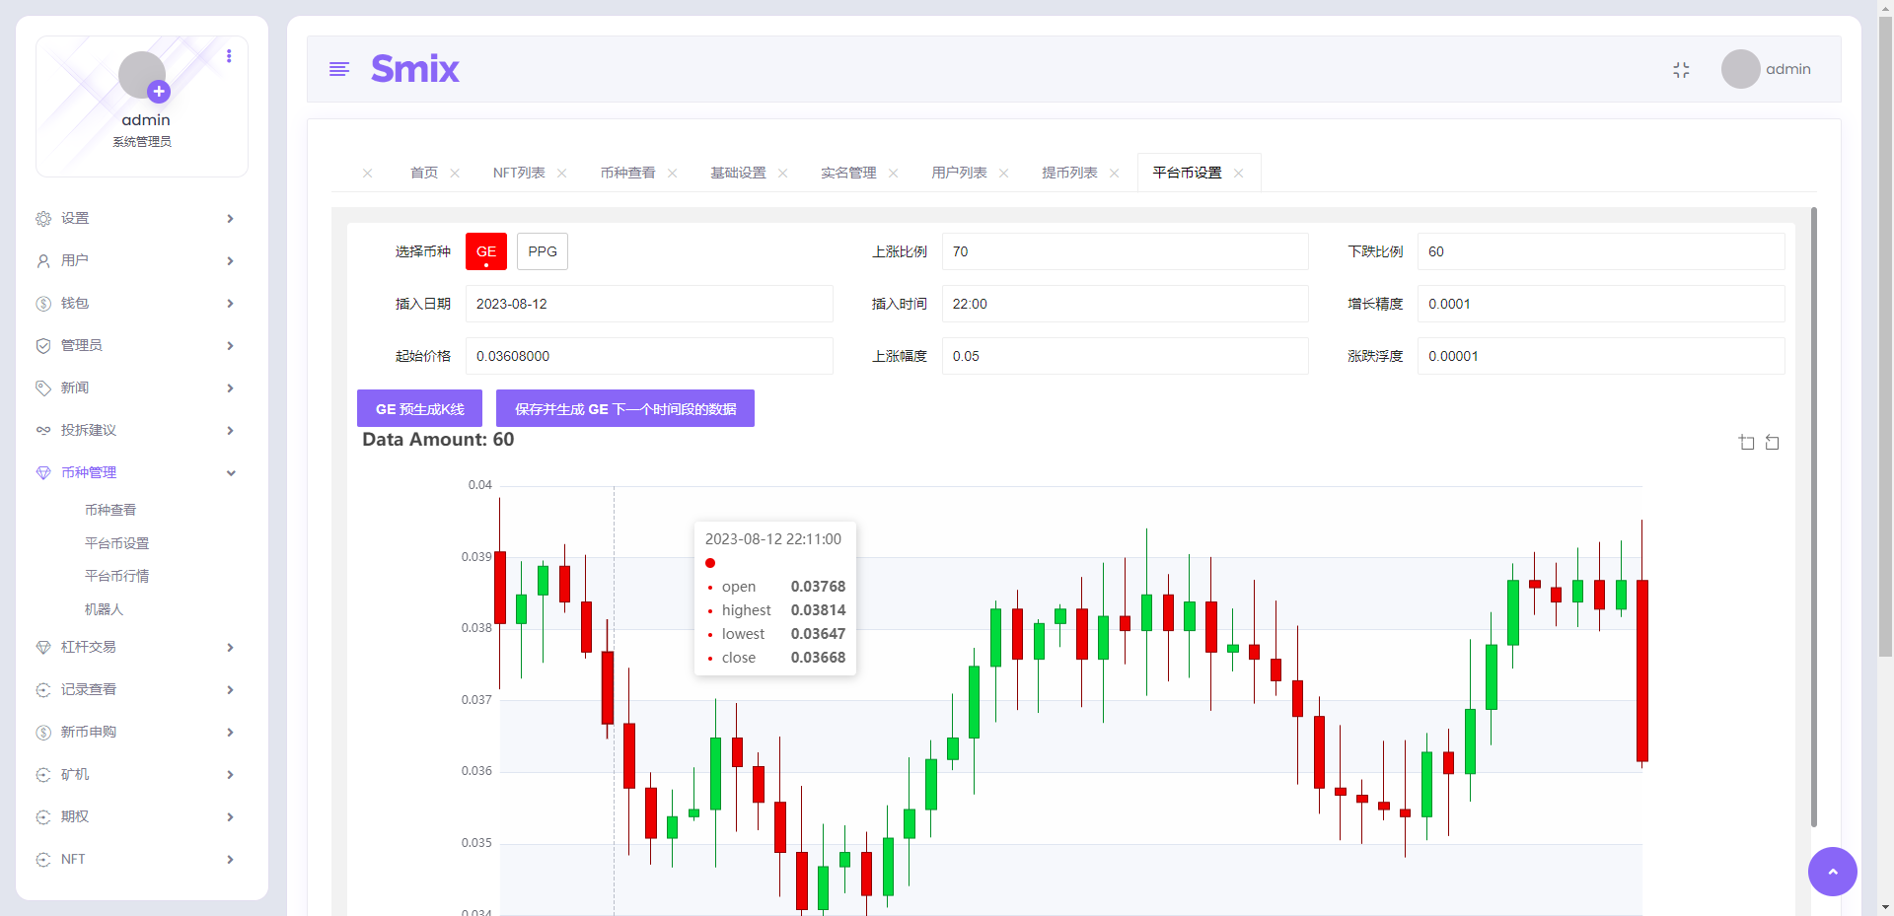Click the 币种管理 diamond icon in sidebar
The image size is (1894, 916).
tap(42, 472)
